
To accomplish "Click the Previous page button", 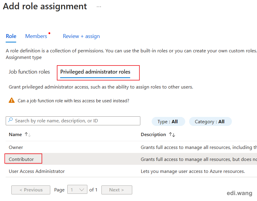I will tap(31, 190).
